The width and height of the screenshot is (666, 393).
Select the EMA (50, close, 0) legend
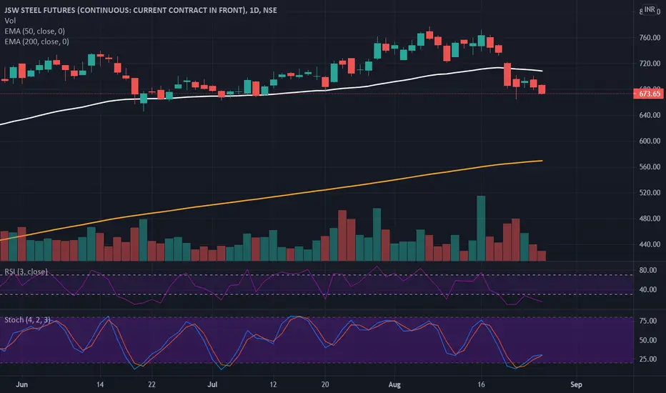pos(35,31)
